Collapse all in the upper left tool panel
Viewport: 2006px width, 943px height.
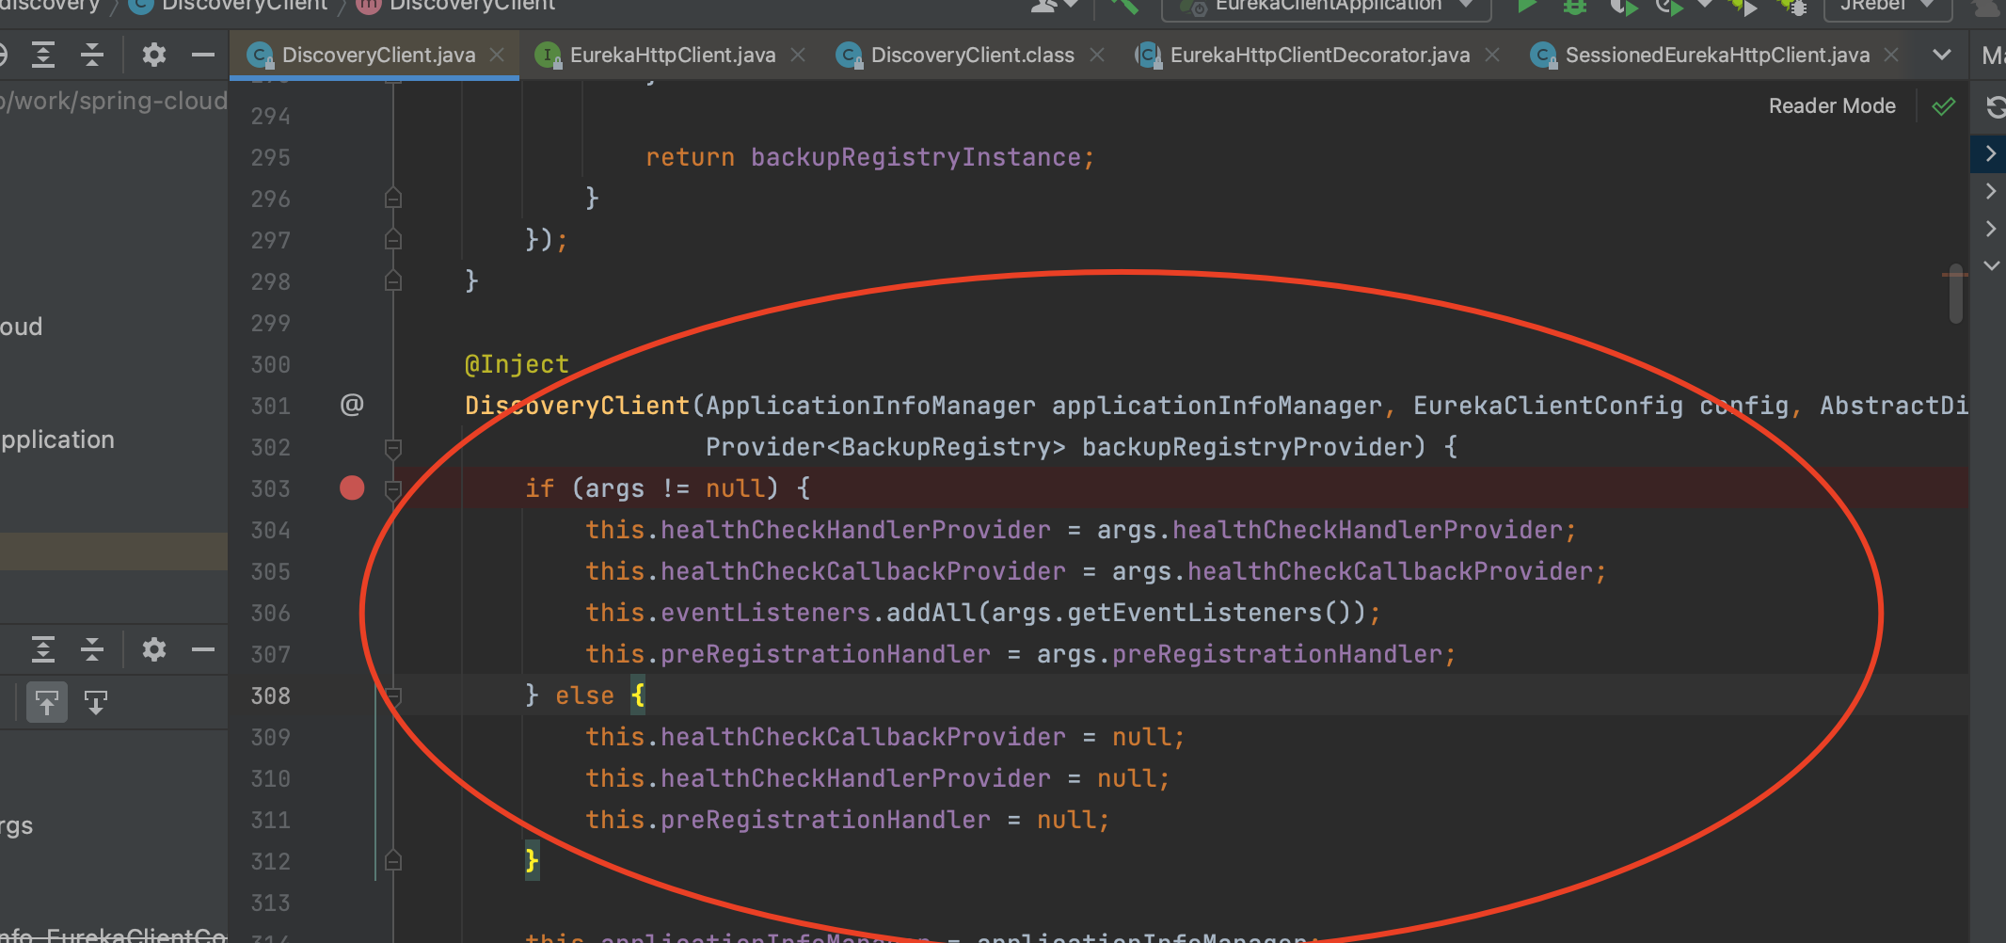(x=92, y=55)
